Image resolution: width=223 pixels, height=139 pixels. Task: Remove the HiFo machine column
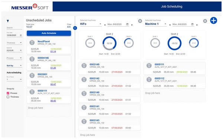point(140,21)
